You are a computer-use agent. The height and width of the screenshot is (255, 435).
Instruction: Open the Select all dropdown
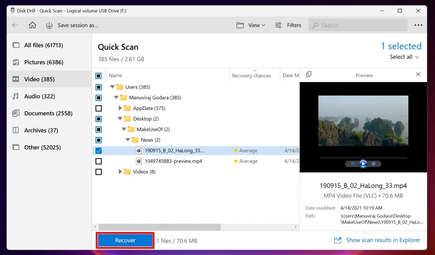(404, 57)
